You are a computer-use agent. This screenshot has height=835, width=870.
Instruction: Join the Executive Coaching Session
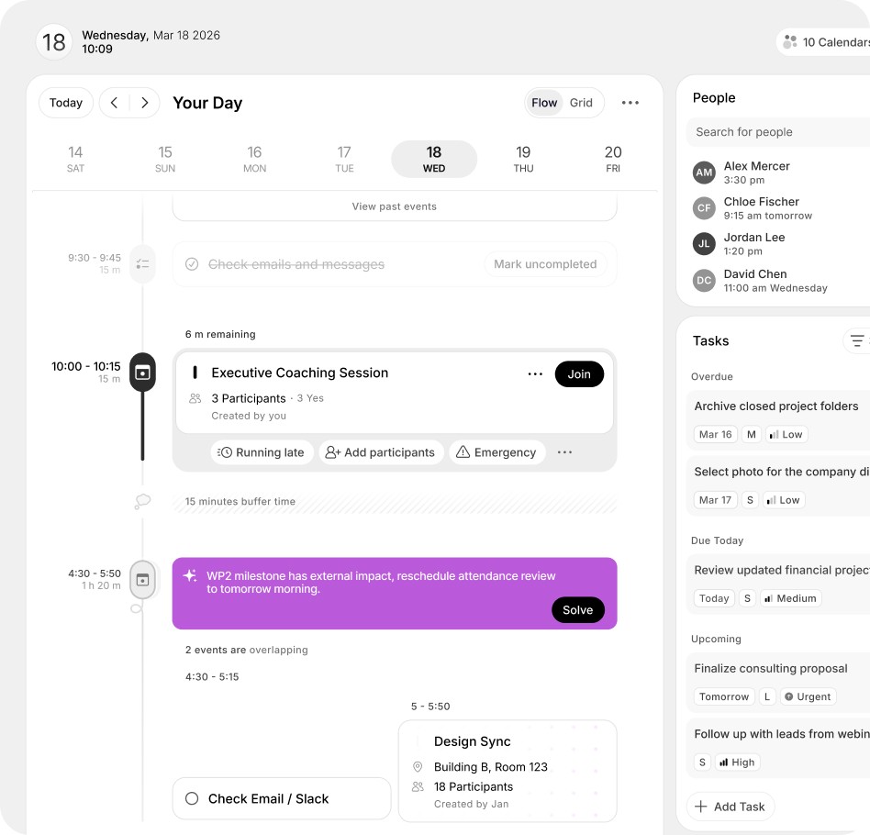579,374
